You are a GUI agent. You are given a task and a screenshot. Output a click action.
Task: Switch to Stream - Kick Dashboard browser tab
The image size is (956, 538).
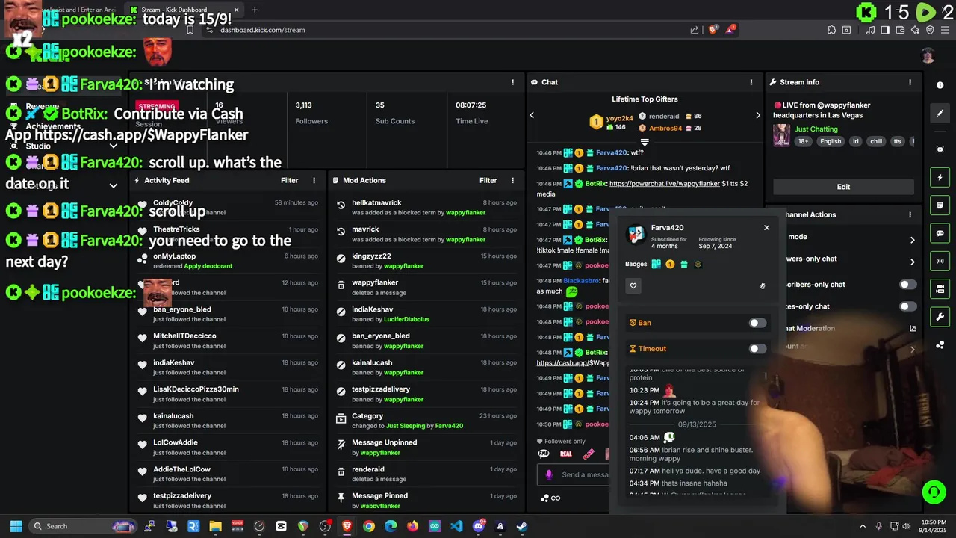184,10
